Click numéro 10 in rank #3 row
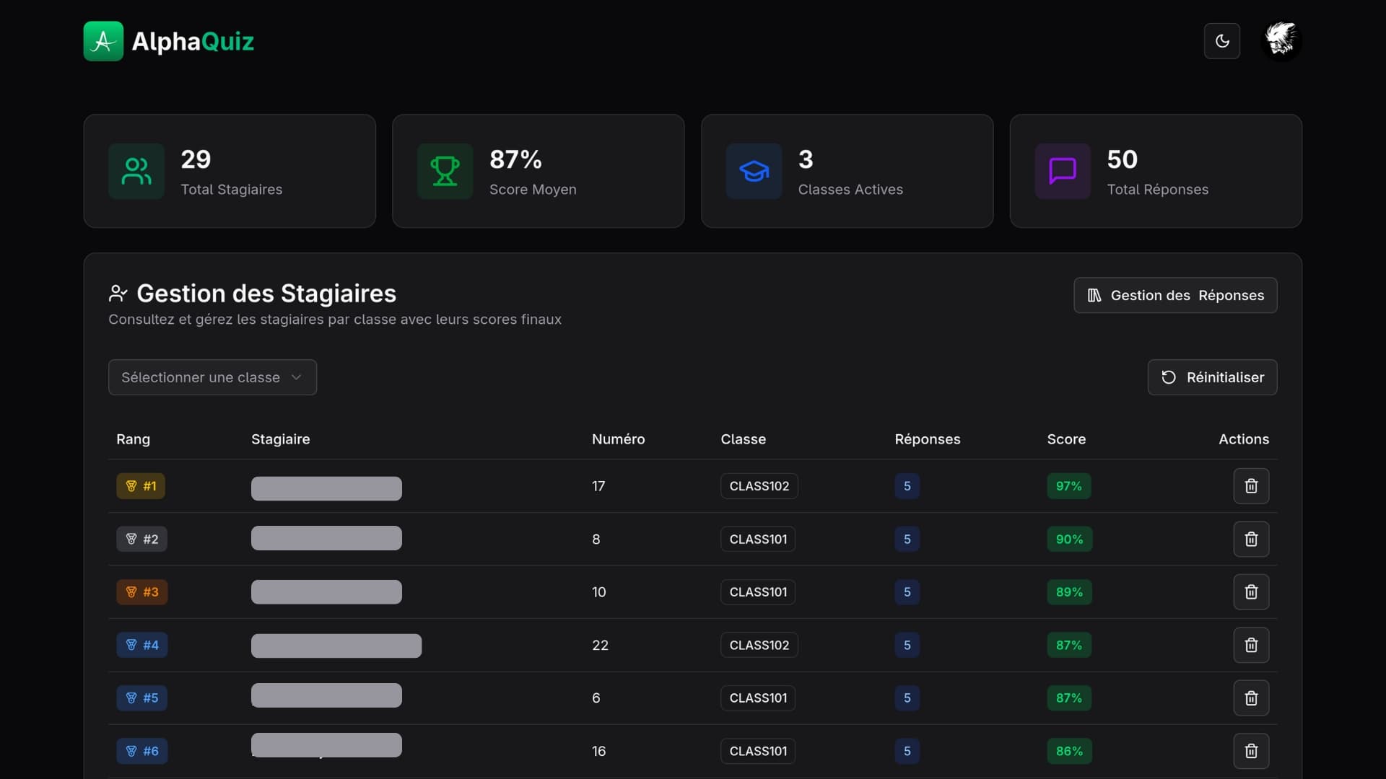Image resolution: width=1386 pixels, height=779 pixels. tap(599, 592)
